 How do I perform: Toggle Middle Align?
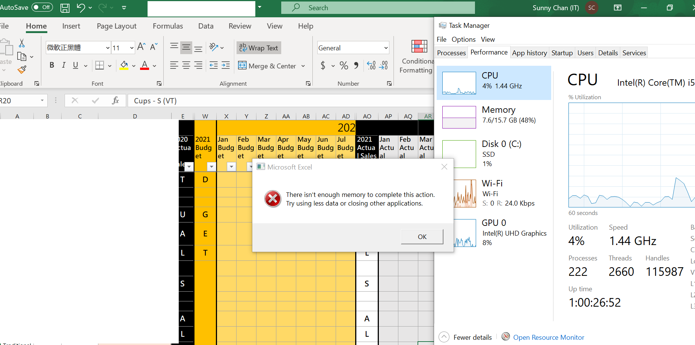[x=186, y=47]
